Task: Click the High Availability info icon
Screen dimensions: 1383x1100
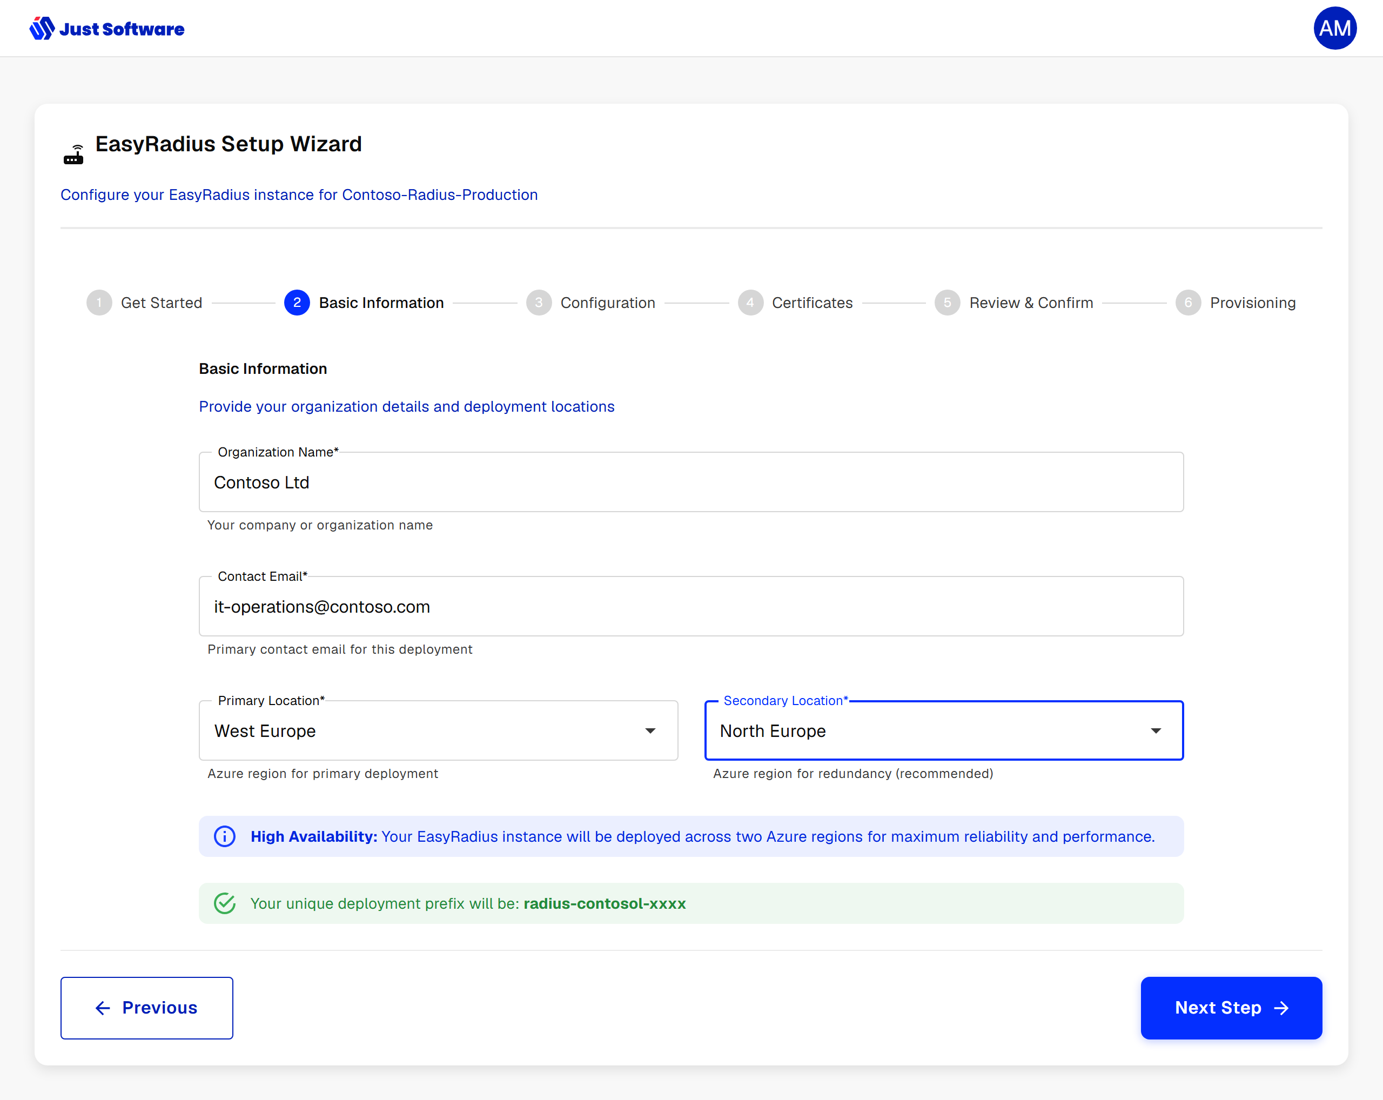Action: 225,836
